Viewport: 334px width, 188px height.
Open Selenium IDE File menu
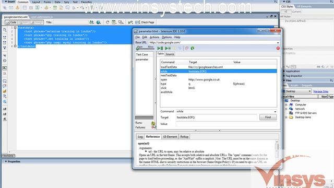tap(138, 37)
